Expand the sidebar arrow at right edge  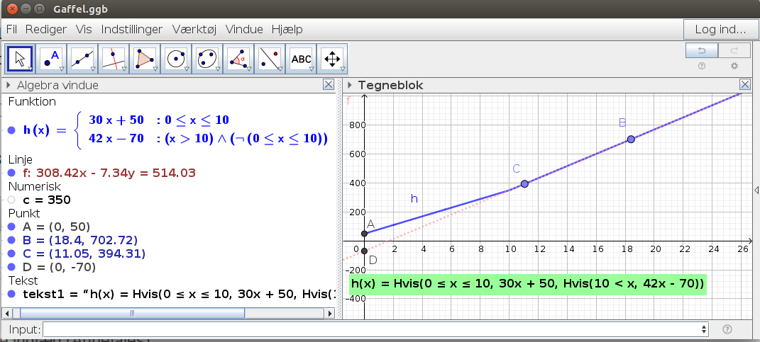(x=756, y=190)
